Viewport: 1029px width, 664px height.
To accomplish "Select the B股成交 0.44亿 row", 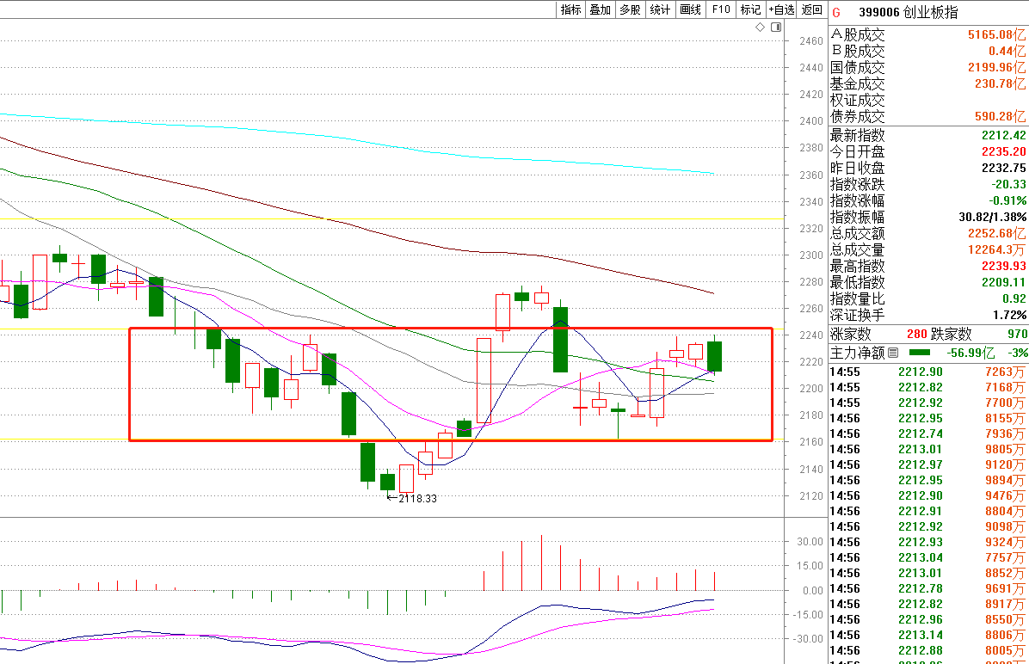I will pyautogui.click(x=928, y=52).
